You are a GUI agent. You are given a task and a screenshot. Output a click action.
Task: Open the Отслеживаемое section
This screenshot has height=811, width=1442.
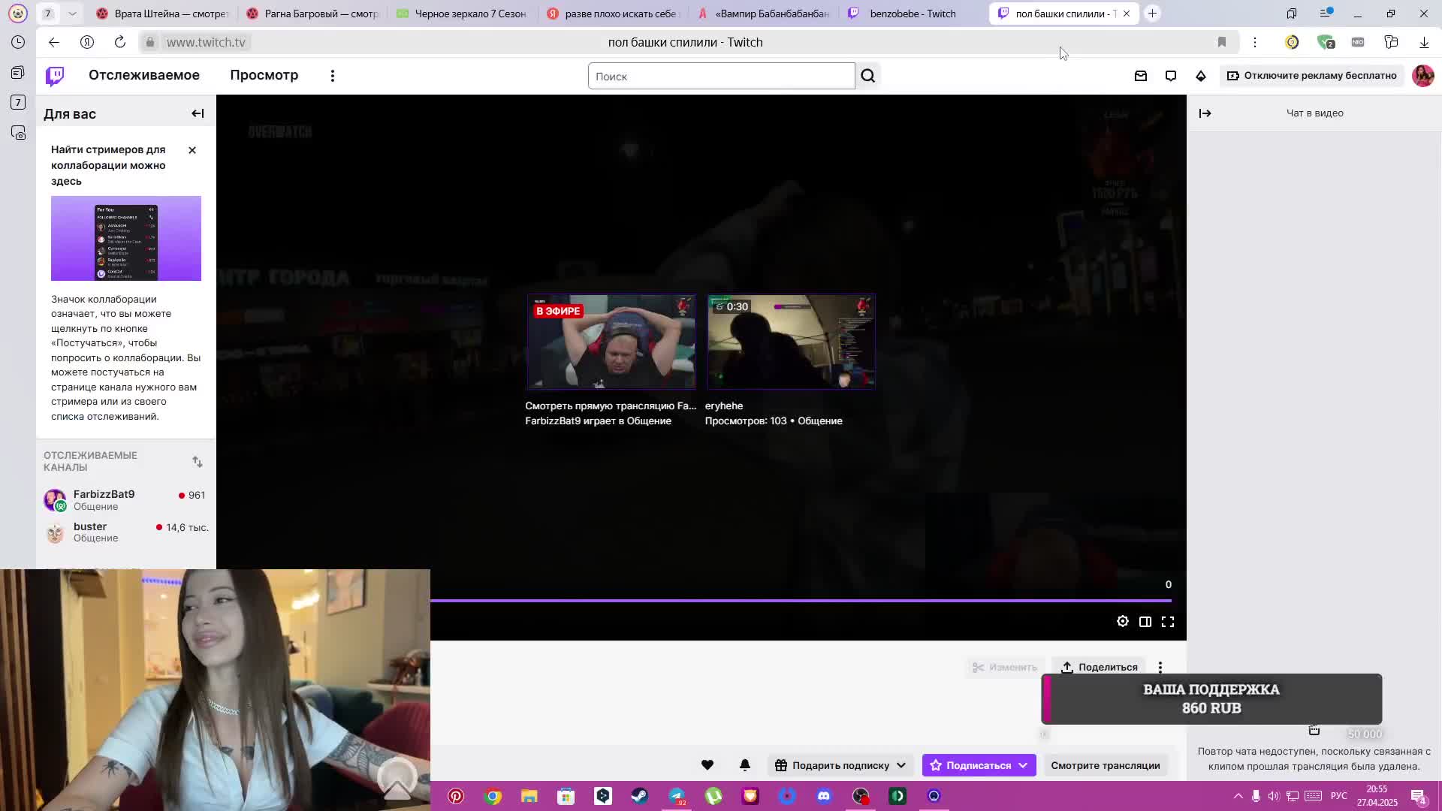coord(144,75)
